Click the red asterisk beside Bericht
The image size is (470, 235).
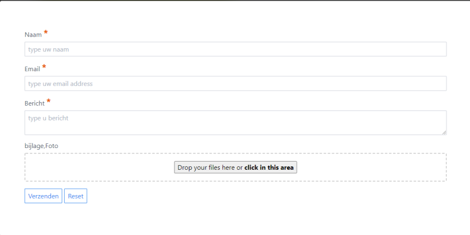click(x=48, y=102)
